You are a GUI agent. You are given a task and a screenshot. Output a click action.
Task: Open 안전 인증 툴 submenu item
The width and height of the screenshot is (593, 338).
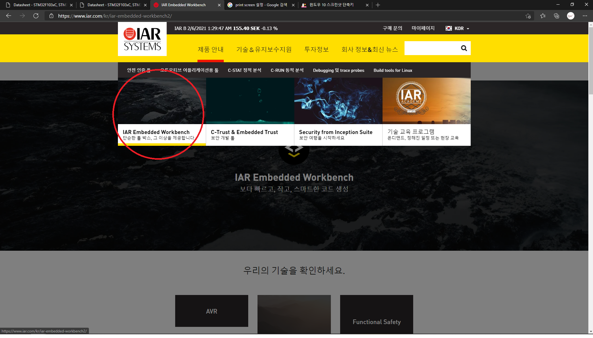tap(139, 70)
